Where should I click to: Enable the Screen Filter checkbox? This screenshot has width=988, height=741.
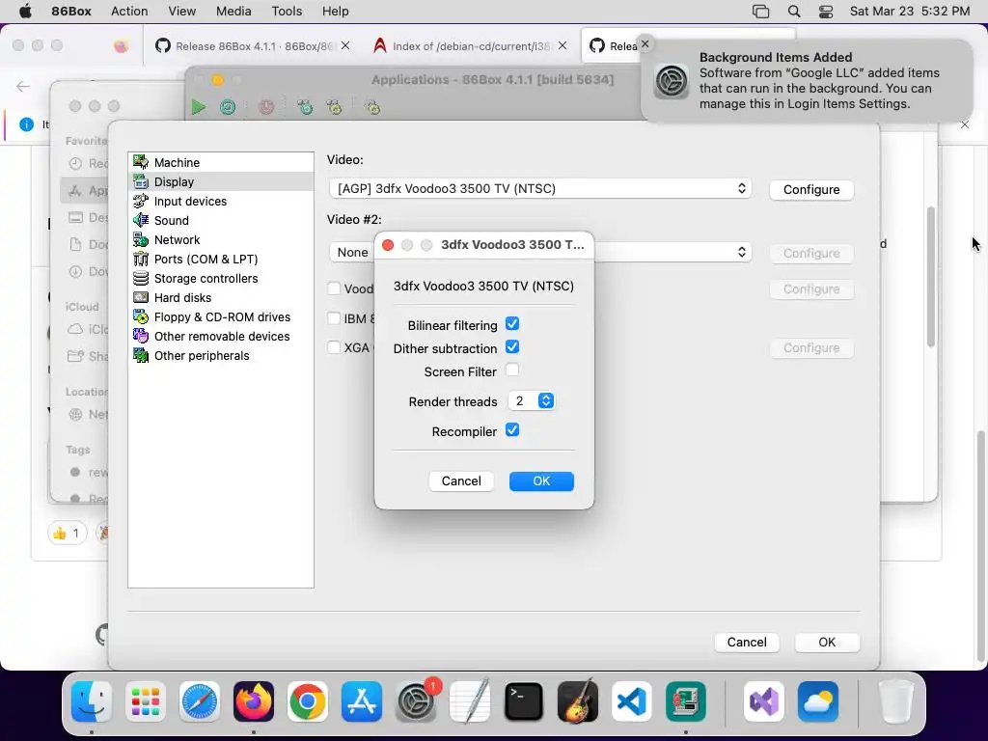tap(512, 370)
